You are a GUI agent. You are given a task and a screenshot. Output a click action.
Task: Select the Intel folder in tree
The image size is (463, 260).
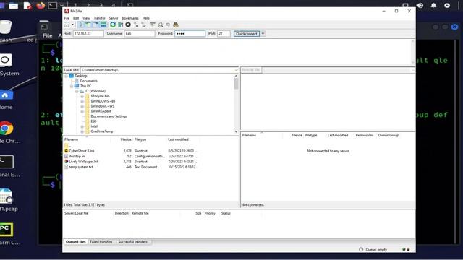94,126
